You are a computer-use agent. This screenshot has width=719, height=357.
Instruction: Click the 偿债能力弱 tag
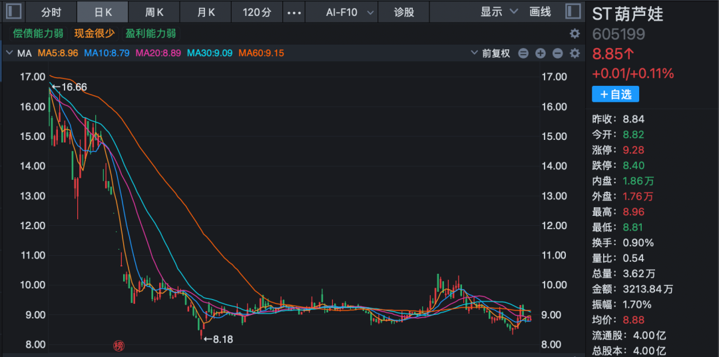click(x=37, y=33)
